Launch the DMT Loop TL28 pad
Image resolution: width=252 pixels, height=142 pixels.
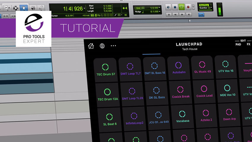point(132,94)
